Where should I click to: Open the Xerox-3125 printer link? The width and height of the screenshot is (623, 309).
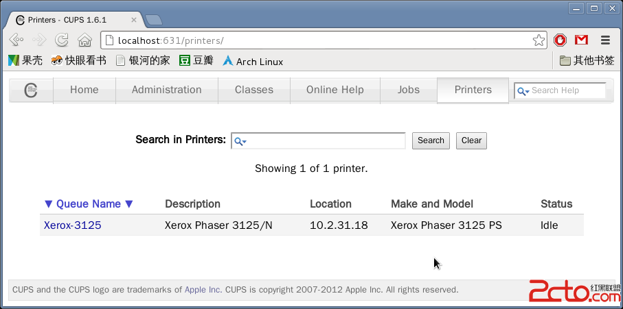pyautogui.click(x=73, y=225)
